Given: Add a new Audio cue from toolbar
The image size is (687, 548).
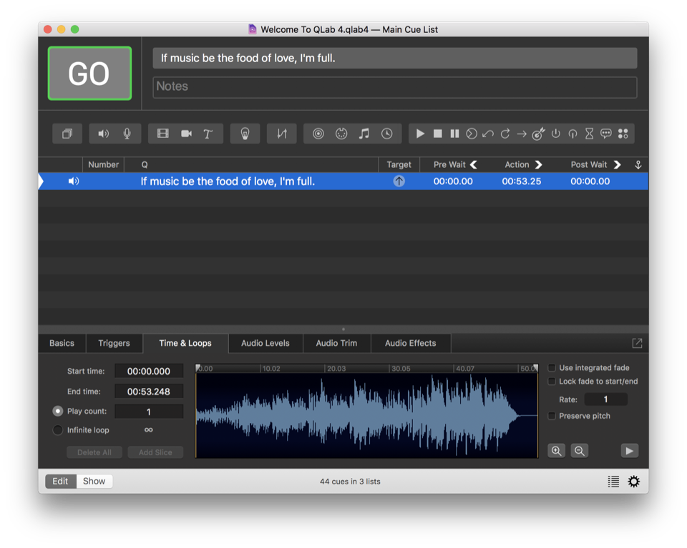Looking at the screenshot, I should click(104, 134).
